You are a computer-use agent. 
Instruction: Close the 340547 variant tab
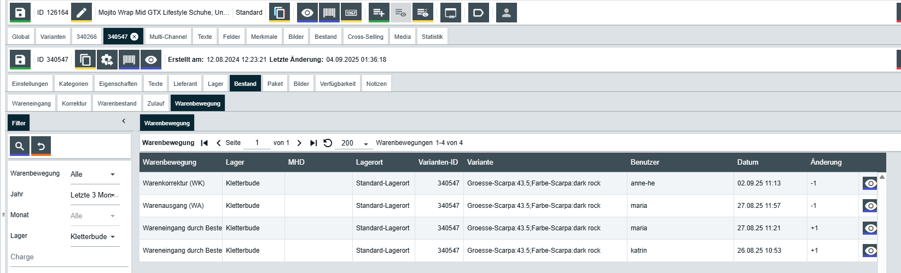click(x=135, y=37)
